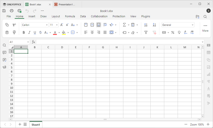Click the Save icon
Image resolution: width=213 pixels, height=128 pixels.
pos(4,11)
